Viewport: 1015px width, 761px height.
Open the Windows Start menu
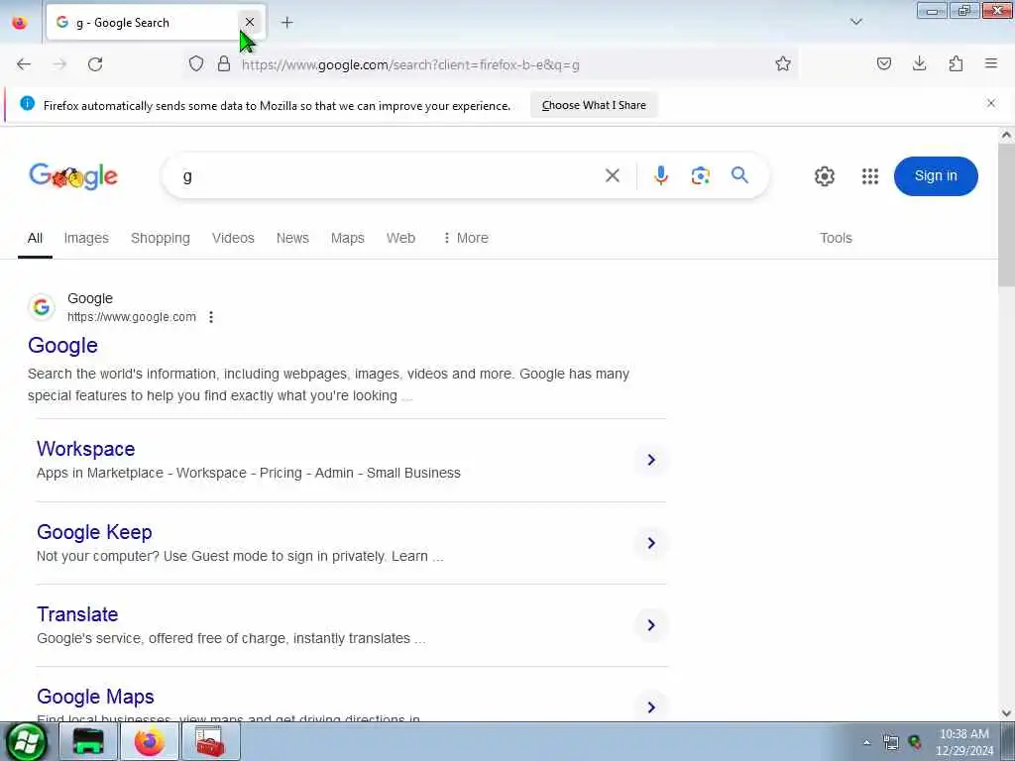[27, 741]
